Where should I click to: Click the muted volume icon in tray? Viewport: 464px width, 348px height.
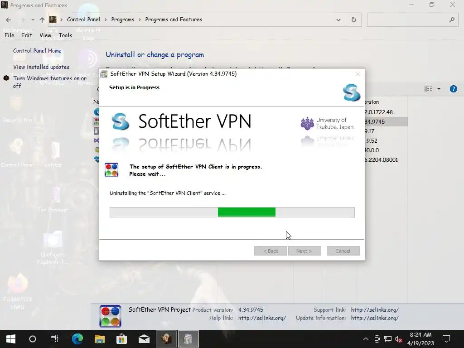tap(398, 339)
